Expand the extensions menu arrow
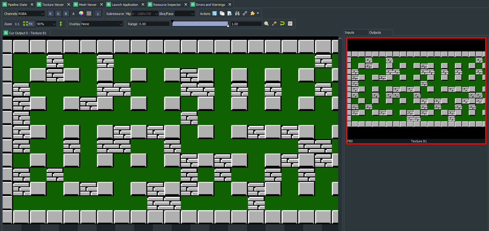The height and width of the screenshot is (231, 489). tap(258, 13)
